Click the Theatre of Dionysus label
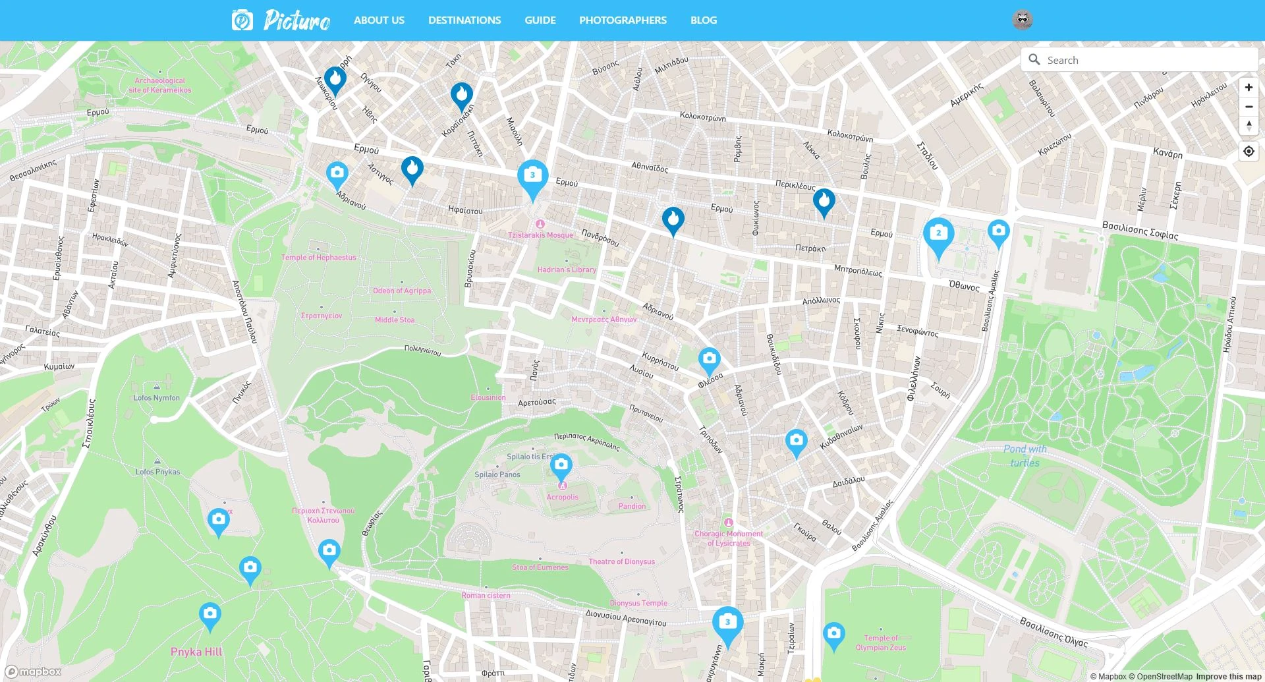 (621, 562)
